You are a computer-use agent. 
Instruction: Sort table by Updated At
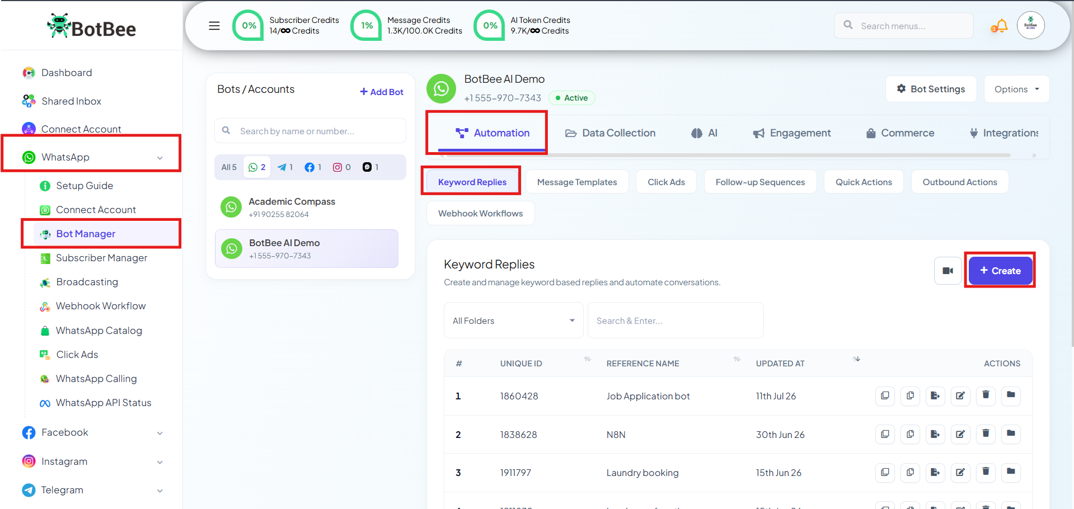point(856,359)
